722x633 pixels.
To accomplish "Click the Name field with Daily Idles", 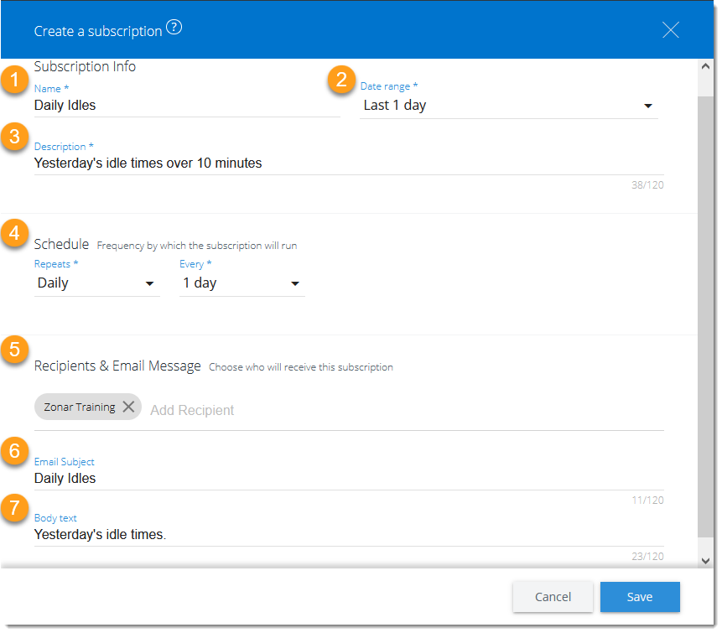I will [187, 106].
